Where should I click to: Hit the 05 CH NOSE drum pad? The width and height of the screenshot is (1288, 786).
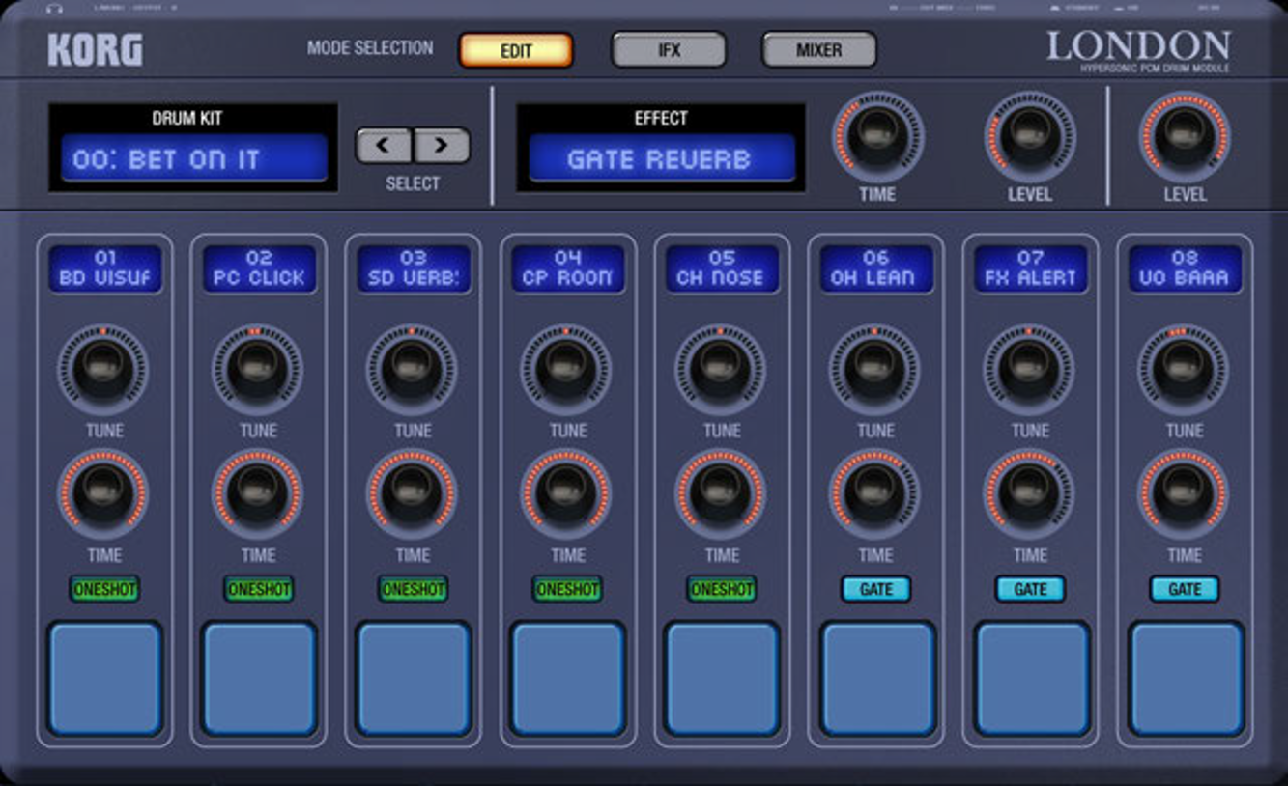(722, 678)
